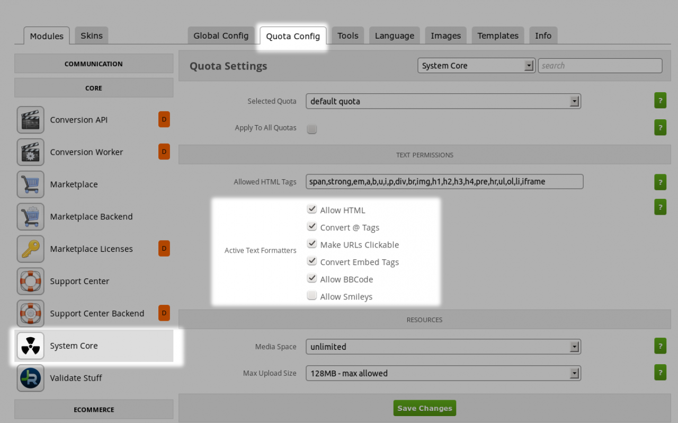The image size is (678, 423).
Task: Click the Conversion API clapperboard icon
Action: (x=30, y=120)
